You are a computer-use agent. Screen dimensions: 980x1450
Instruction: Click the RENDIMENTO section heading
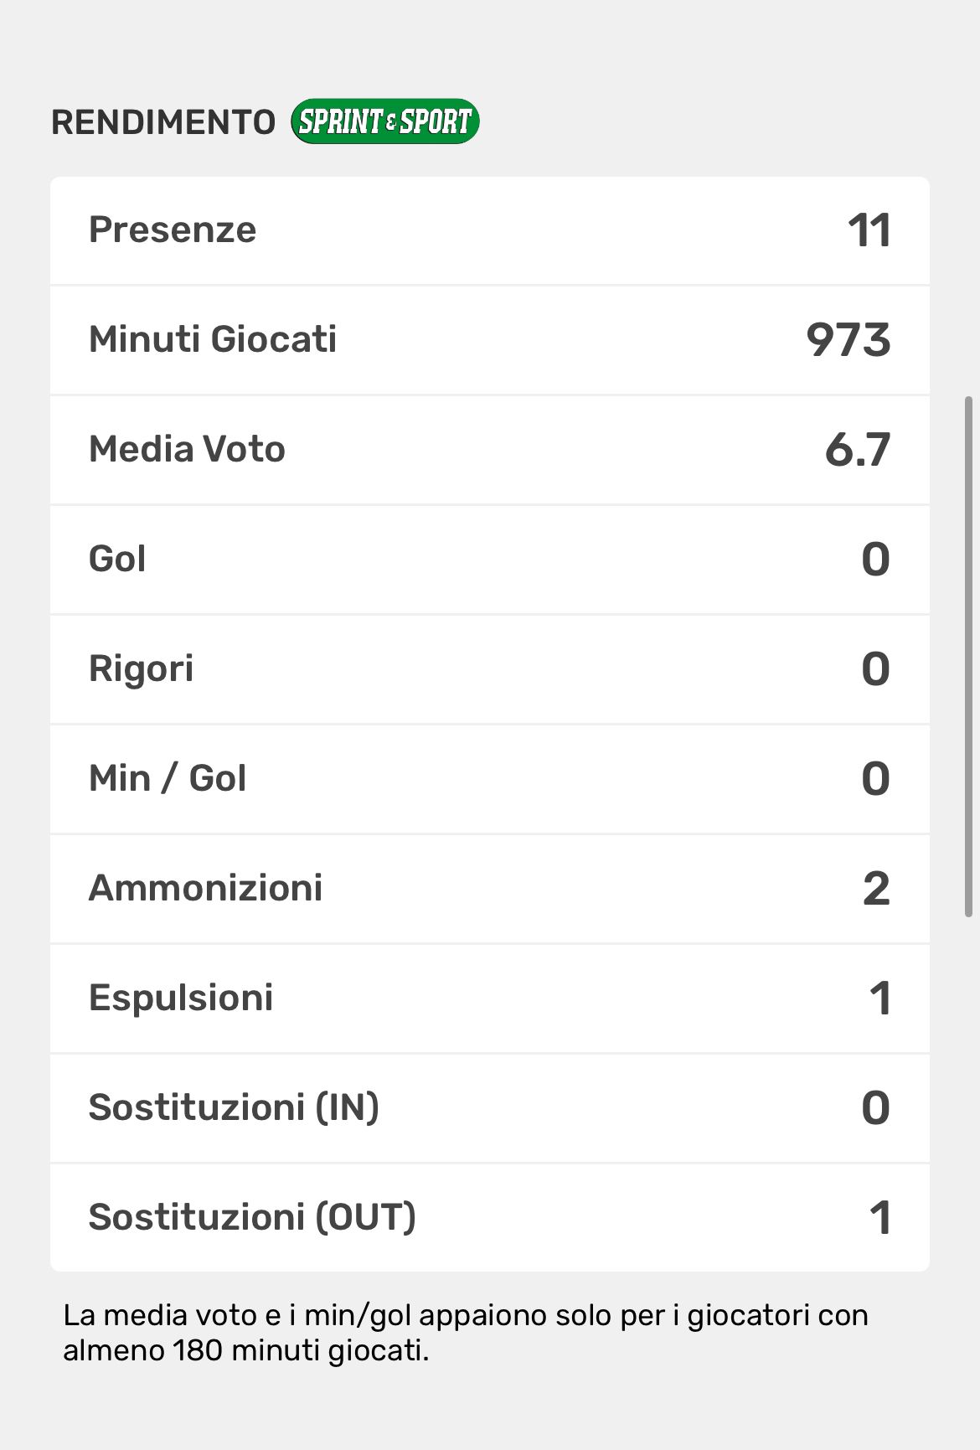pyautogui.click(x=163, y=122)
